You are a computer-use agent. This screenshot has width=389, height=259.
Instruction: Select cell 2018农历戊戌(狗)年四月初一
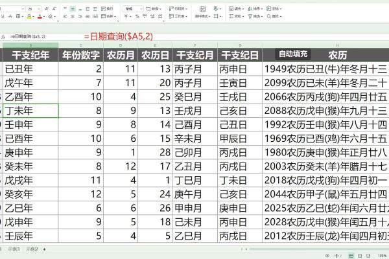tap(325, 180)
